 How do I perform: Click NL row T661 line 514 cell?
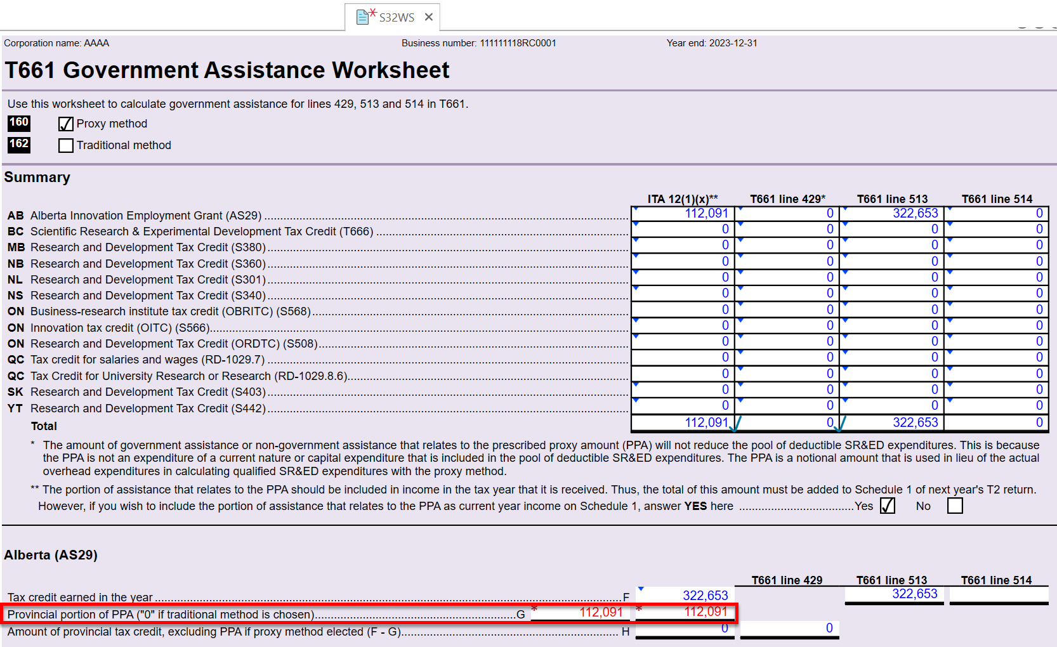tap(997, 277)
